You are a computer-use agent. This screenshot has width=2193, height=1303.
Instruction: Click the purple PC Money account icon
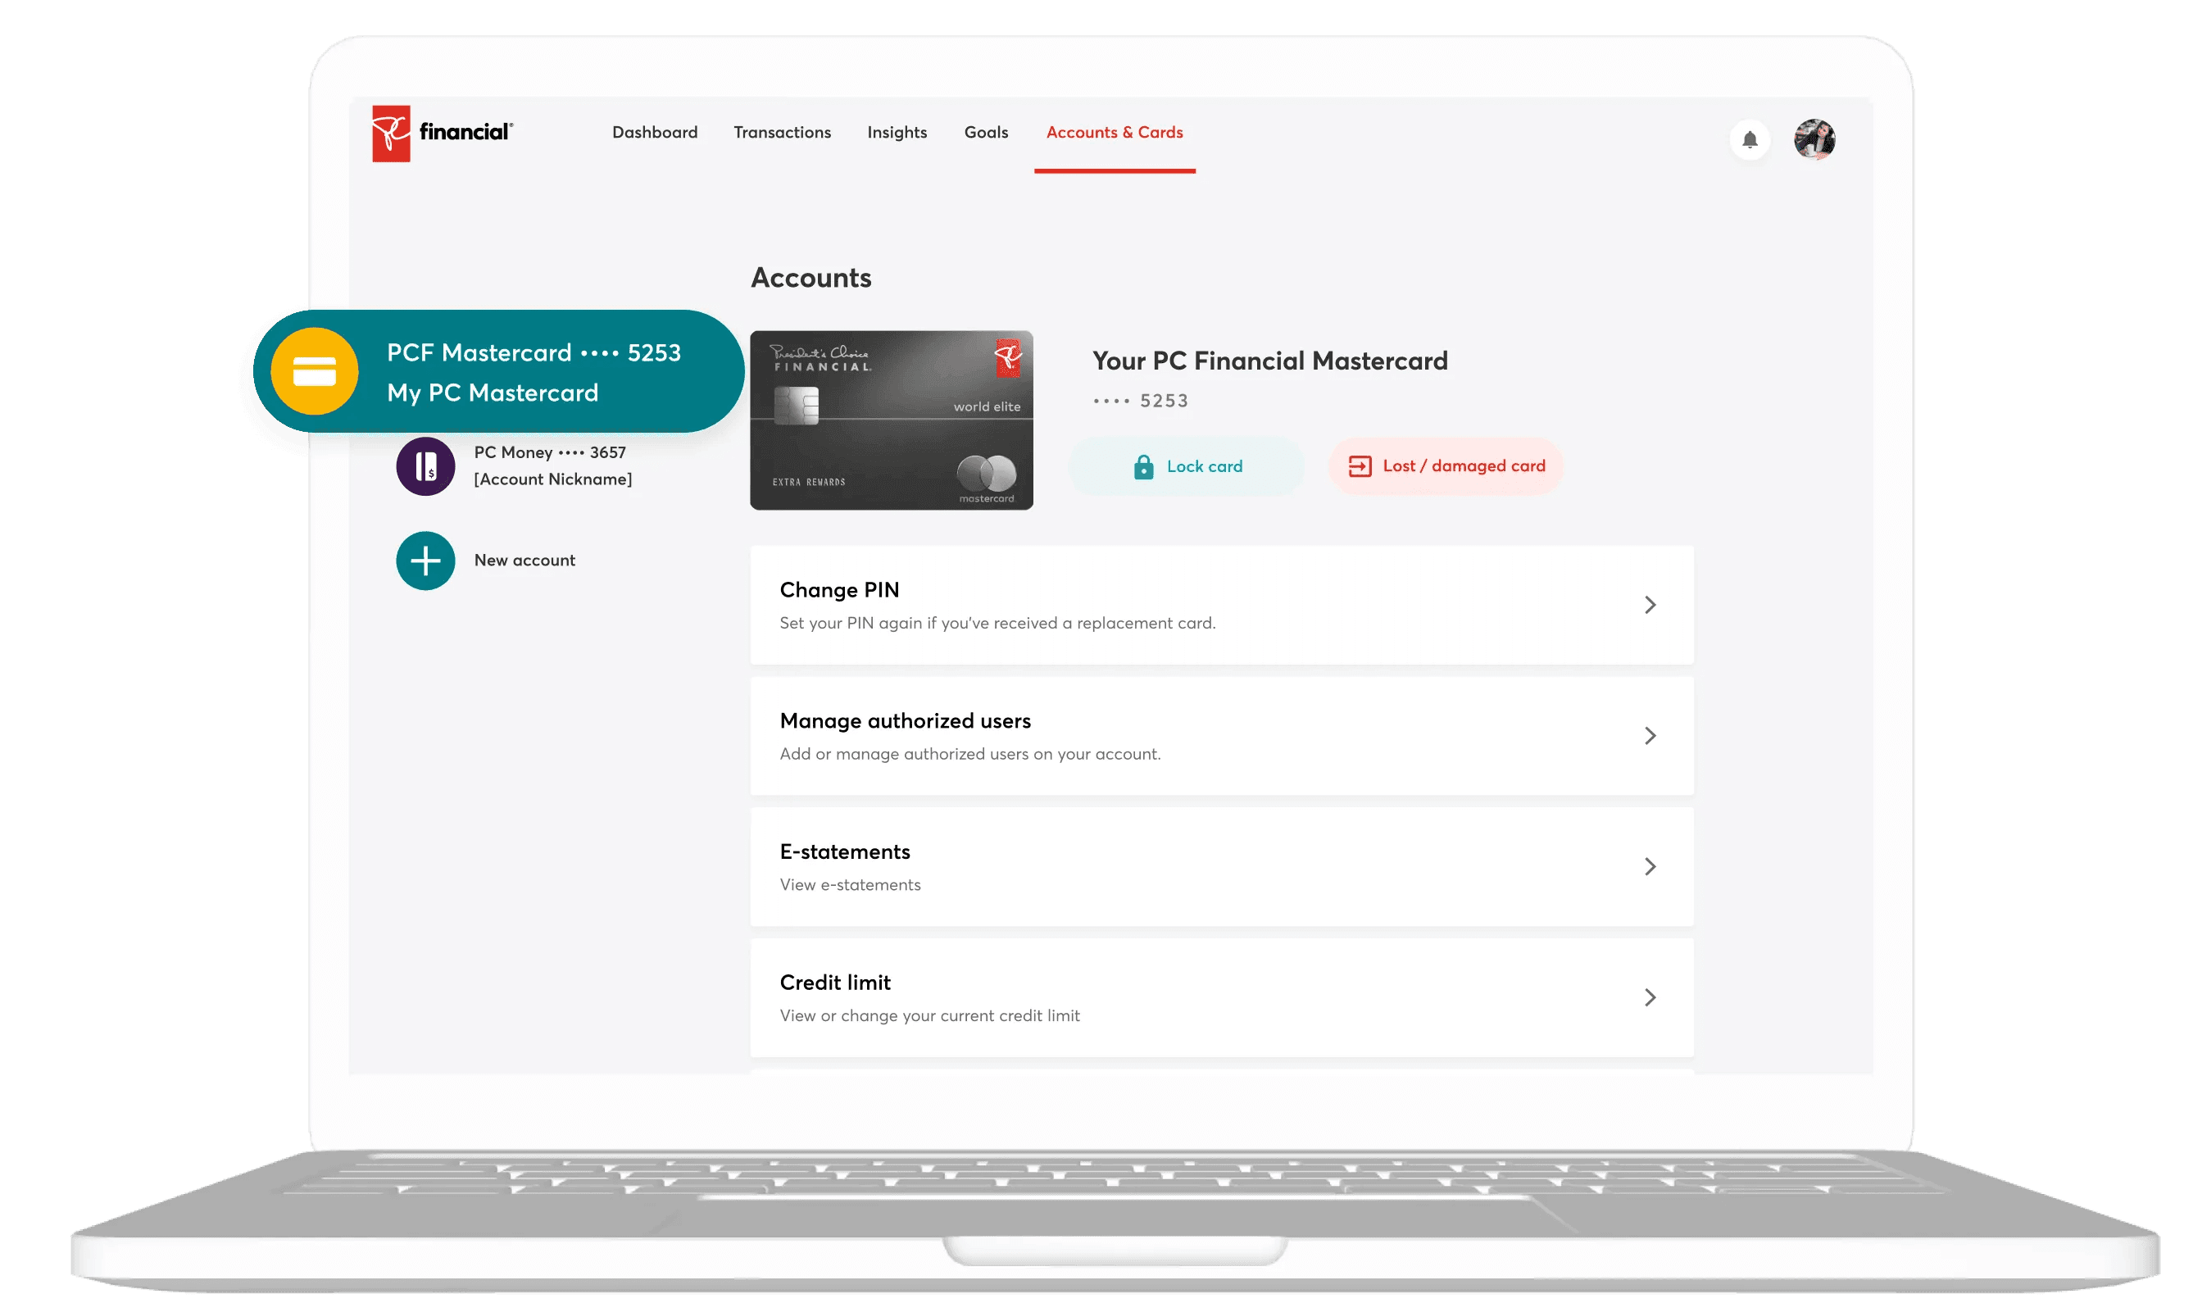click(426, 466)
